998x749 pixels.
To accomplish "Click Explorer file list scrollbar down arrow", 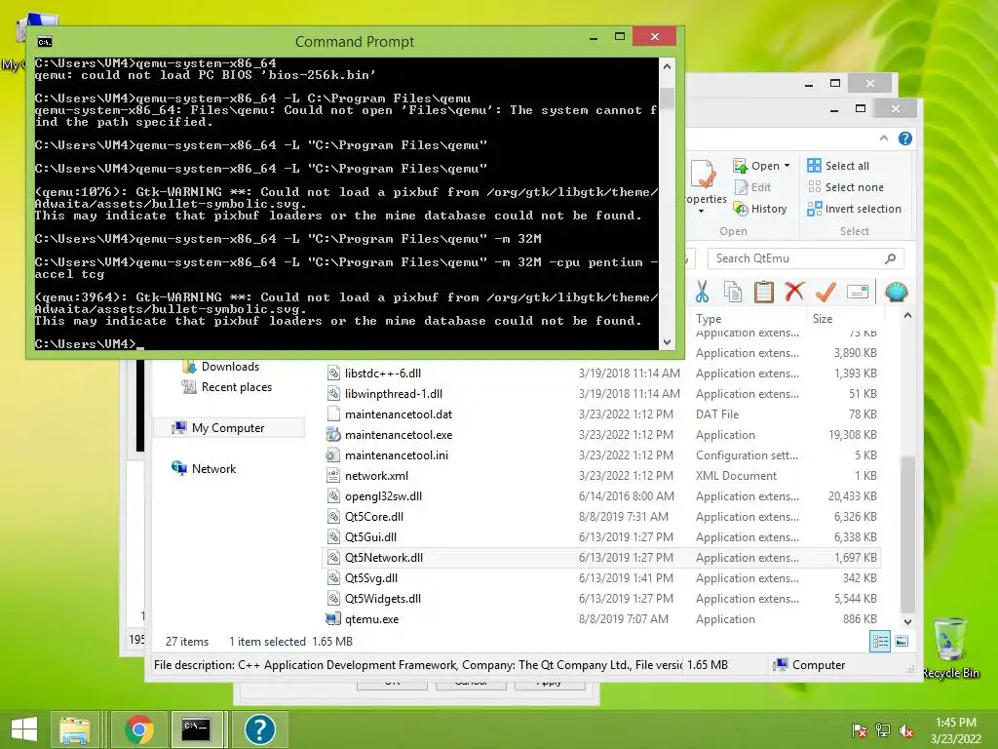I will tap(908, 621).
